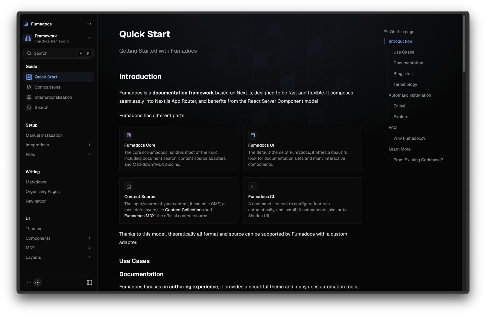The image size is (486, 316).
Task: Go to Markdown in Writing section
Action: (x=36, y=182)
